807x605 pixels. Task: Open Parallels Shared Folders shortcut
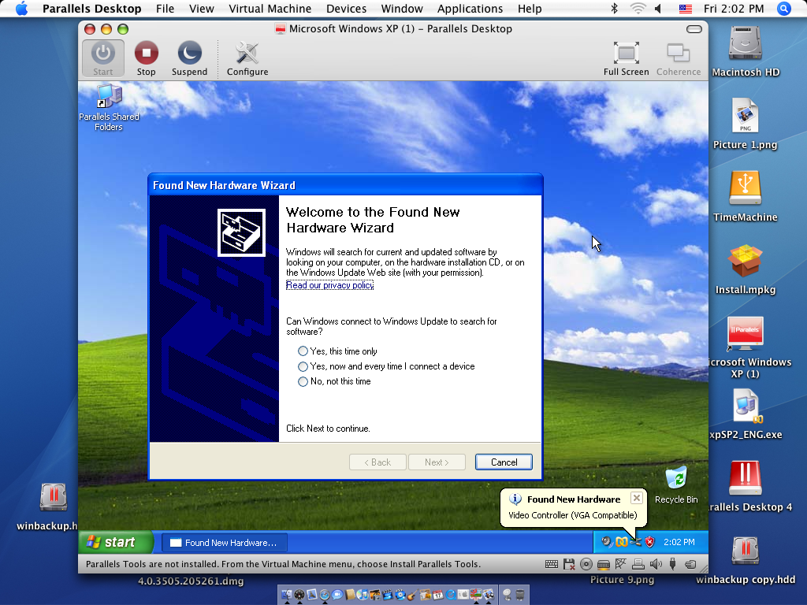click(109, 107)
